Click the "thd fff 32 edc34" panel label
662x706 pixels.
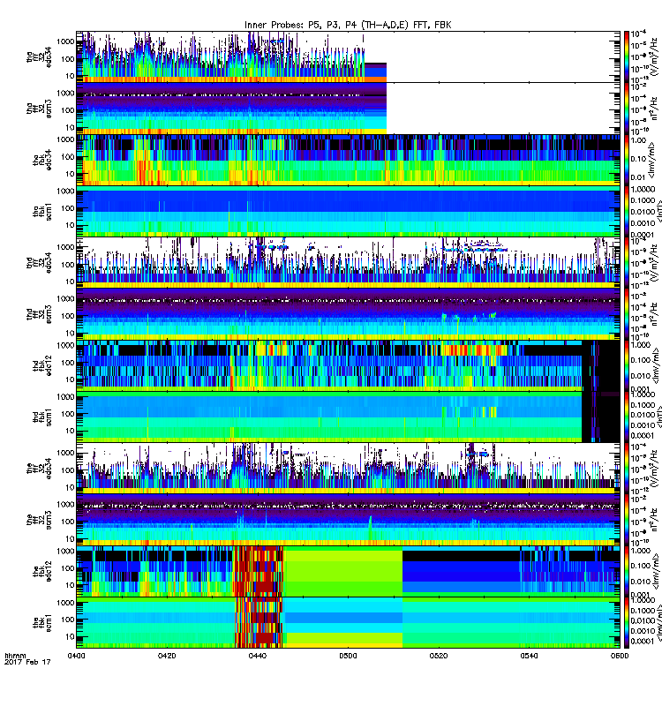click(x=39, y=263)
